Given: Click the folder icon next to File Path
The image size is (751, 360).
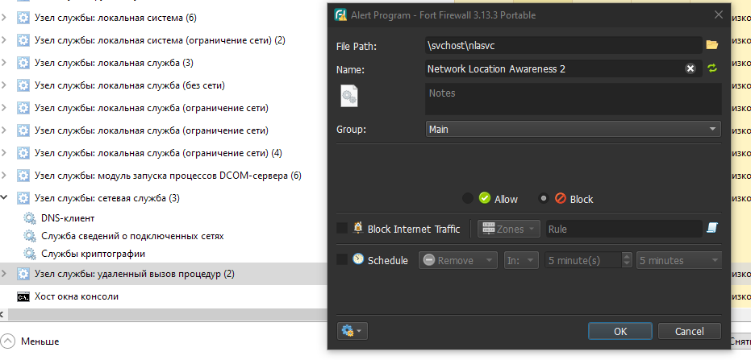Looking at the screenshot, I should tap(712, 45).
